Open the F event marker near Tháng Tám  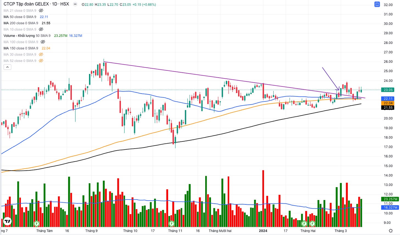pyautogui.click(x=36, y=223)
